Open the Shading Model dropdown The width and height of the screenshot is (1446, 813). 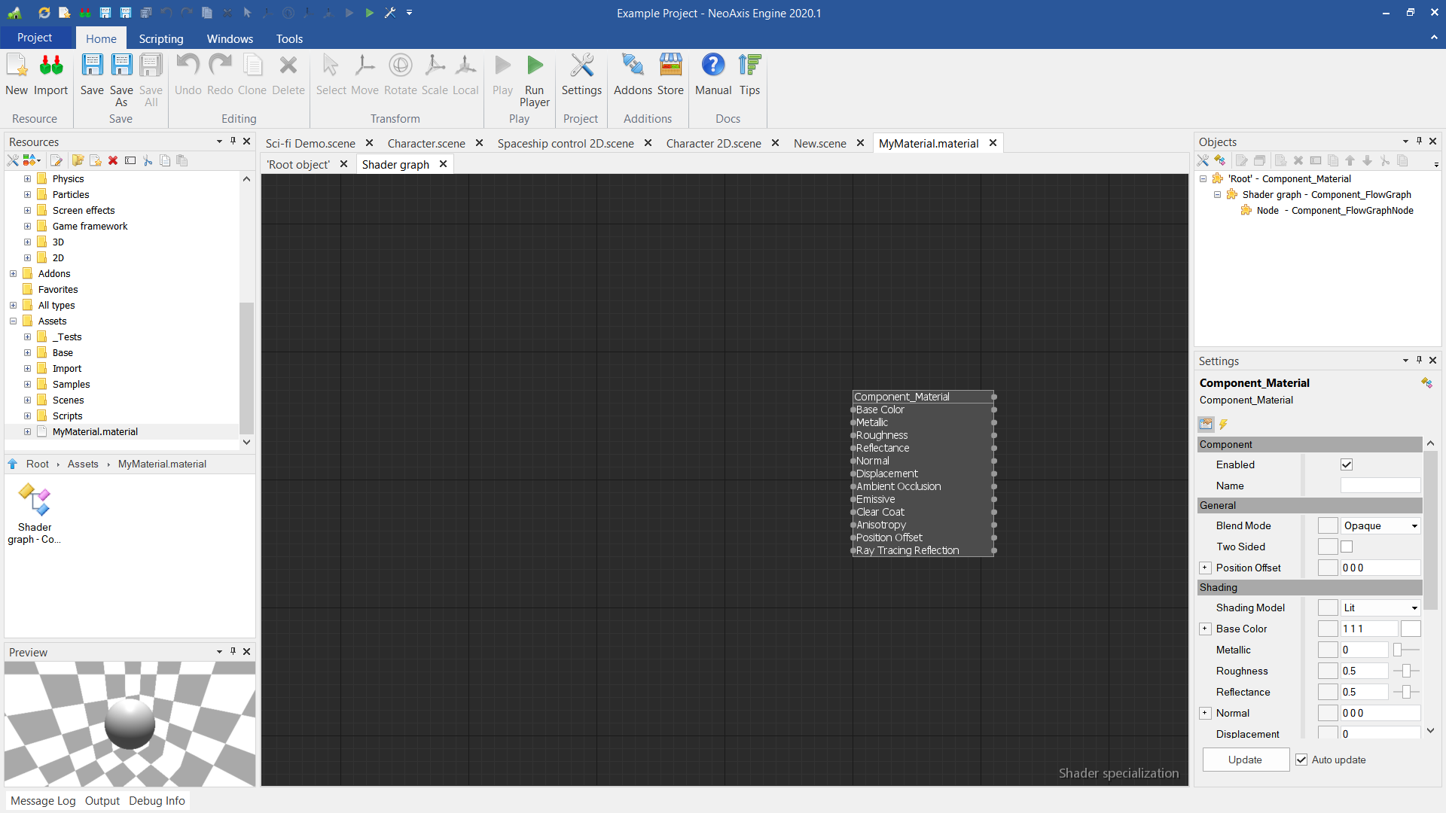click(1380, 607)
